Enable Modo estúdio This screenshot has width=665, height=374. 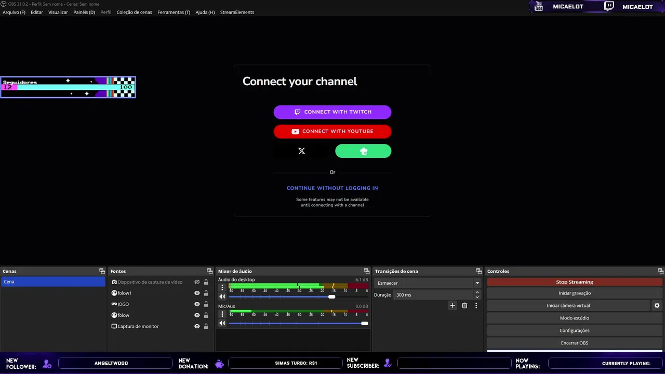click(575, 318)
